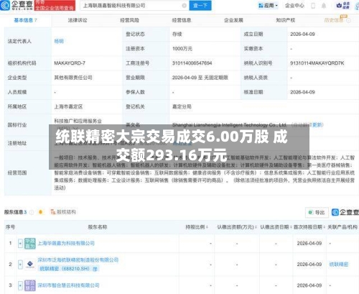
Task: Sort by 认缴出资额(万元) column
Action: pos(256,227)
